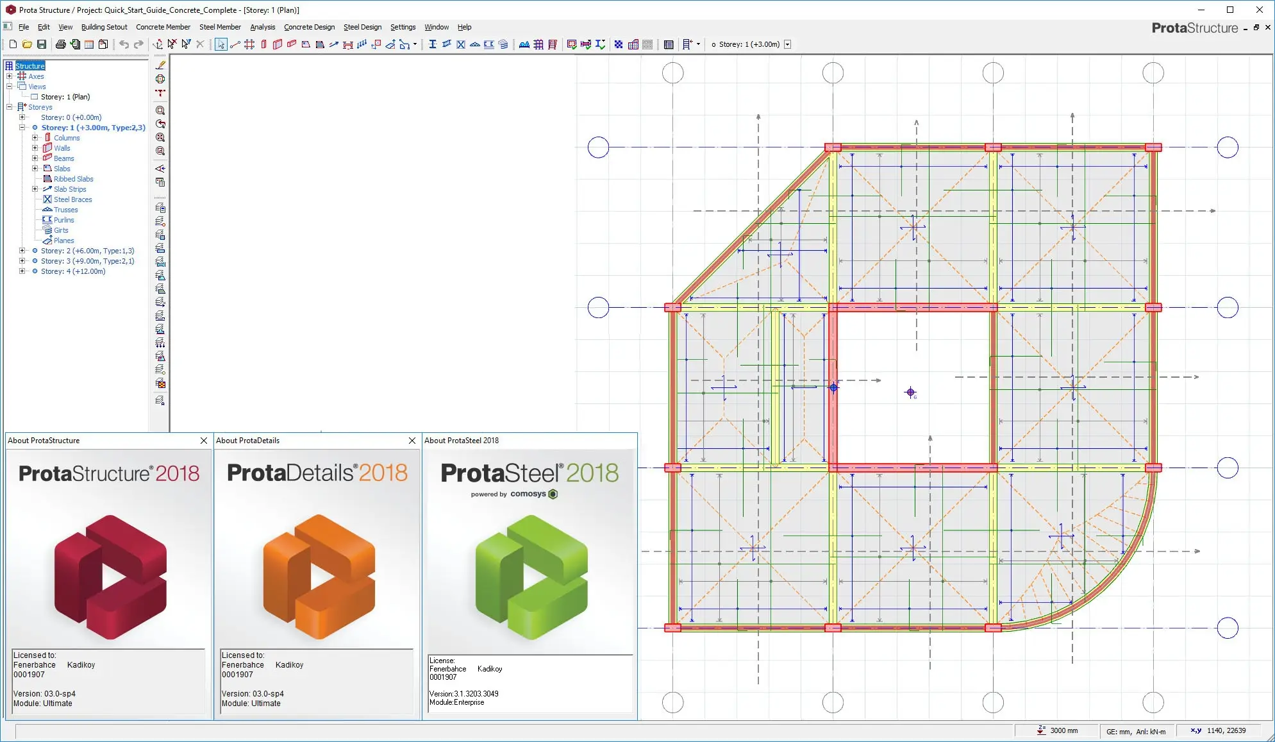Expand the Columns tree node

tap(35, 138)
